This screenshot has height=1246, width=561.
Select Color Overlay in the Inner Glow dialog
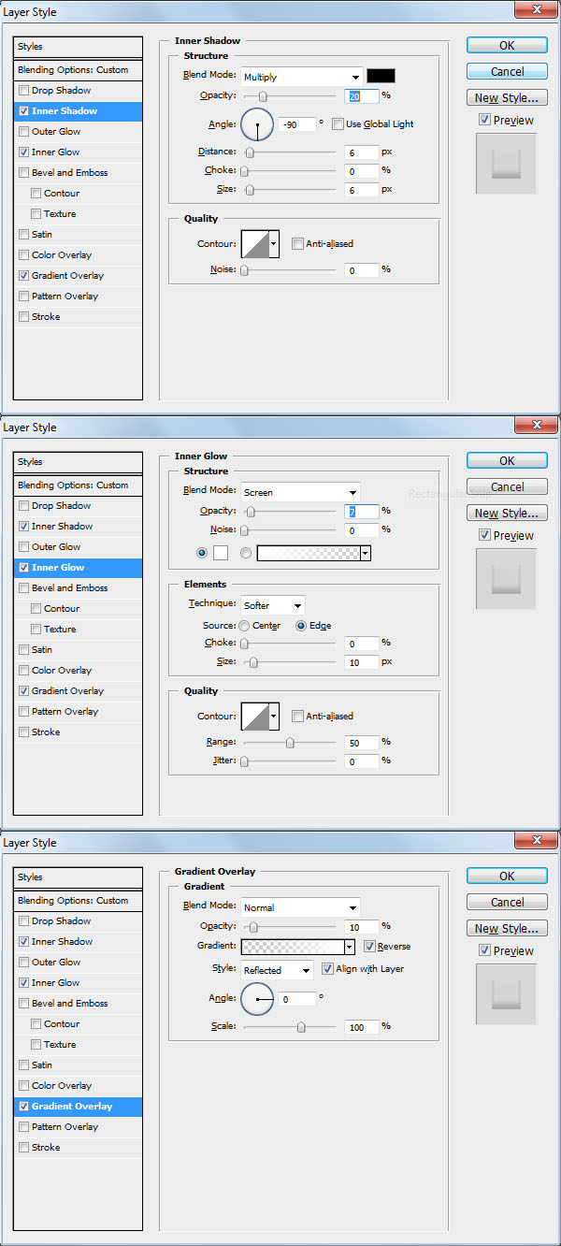pos(79,671)
